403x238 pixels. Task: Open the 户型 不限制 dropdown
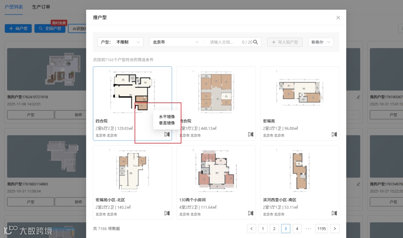pyautogui.click(x=120, y=42)
